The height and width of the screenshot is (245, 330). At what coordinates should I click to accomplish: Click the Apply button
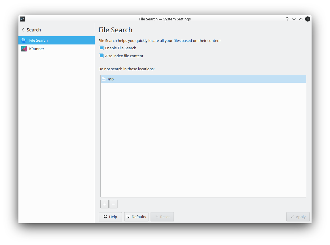click(x=298, y=217)
